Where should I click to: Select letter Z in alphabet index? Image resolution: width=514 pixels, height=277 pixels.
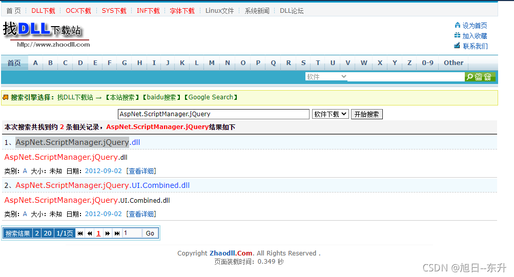pyautogui.click(x=409, y=63)
